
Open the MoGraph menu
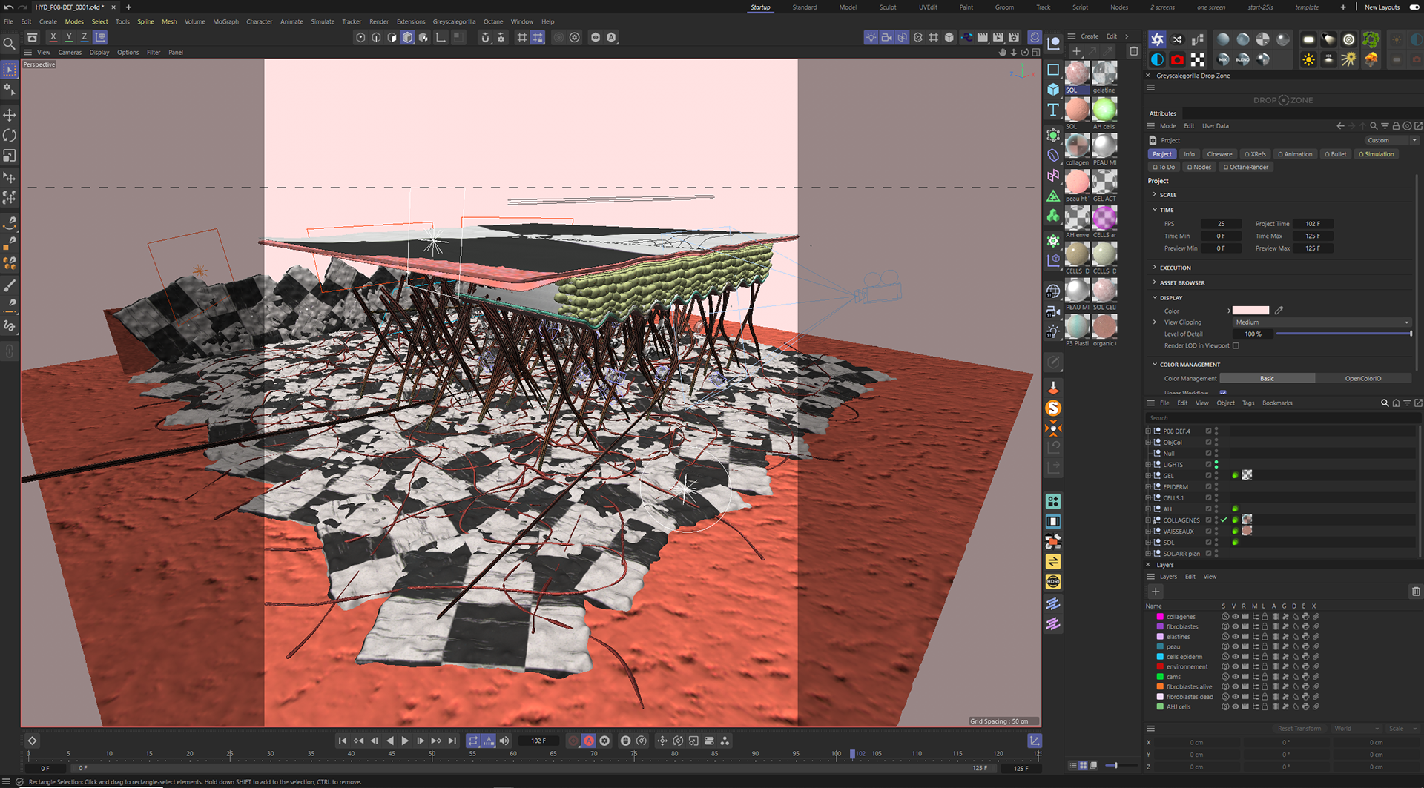225,21
